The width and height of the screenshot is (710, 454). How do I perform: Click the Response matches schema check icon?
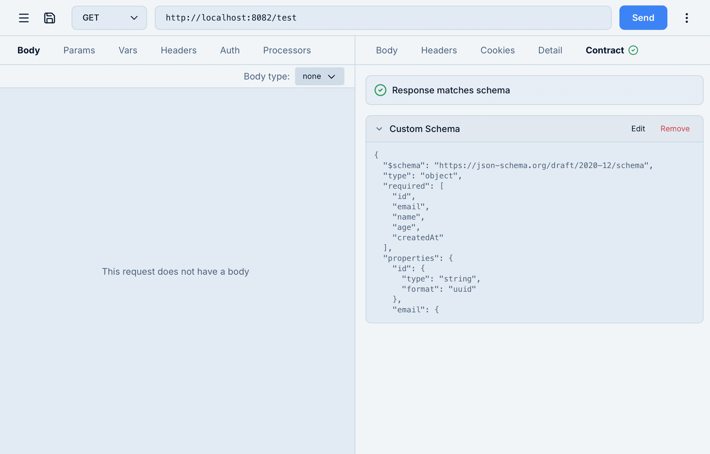click(380, 90)
